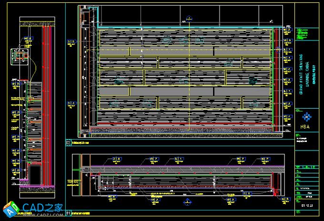Viewport: 324px width, 221px height.
Task: Select the section marker circle below the plan view
Action: pos(188,201)
